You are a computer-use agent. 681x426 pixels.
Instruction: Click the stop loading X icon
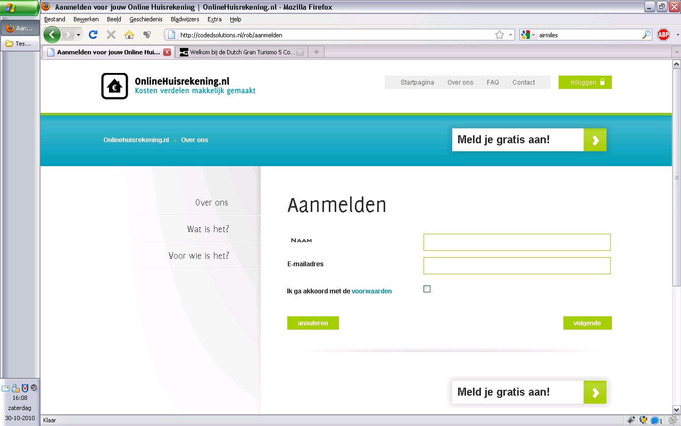[111, 35]
